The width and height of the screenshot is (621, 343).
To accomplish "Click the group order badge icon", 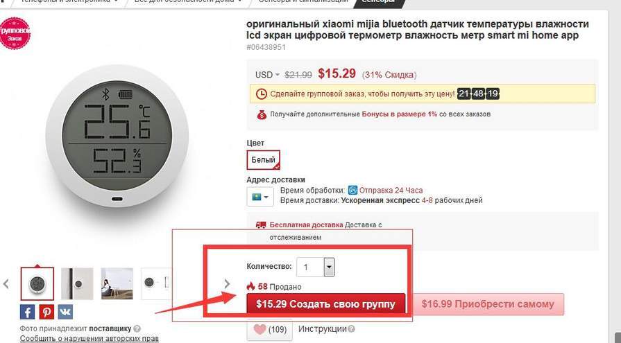I will click(x=15, y=33).
